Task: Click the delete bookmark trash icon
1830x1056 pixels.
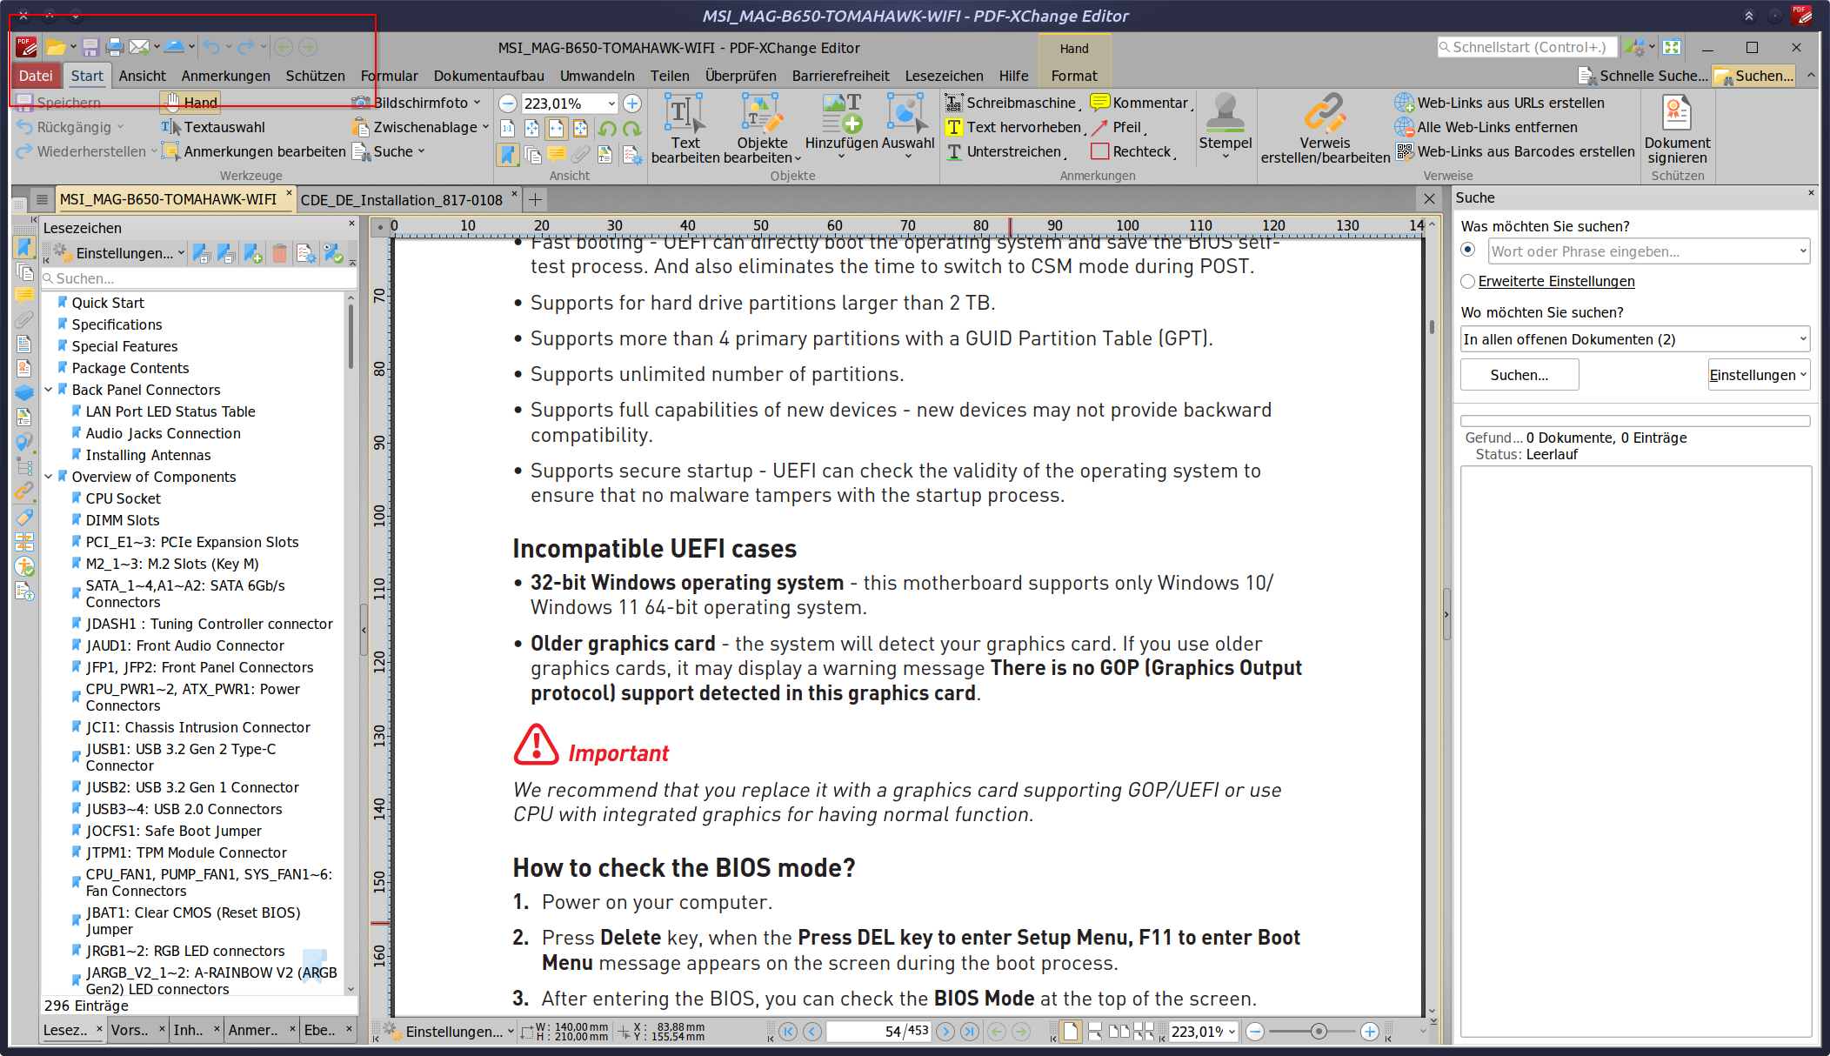Action: point(279,253)
